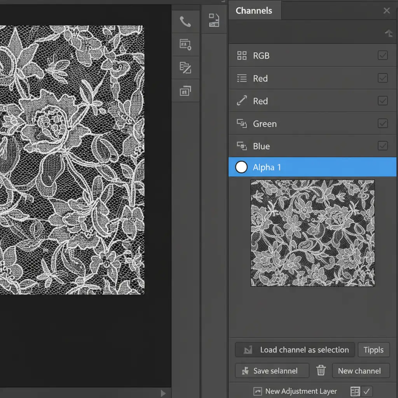Click the icon next to Green channel
The height and width of the screenshot is (398, 398).
point(242,124)
